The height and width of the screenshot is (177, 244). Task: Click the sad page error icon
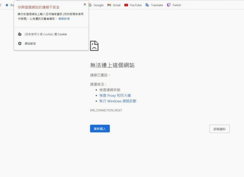[94, 46]
